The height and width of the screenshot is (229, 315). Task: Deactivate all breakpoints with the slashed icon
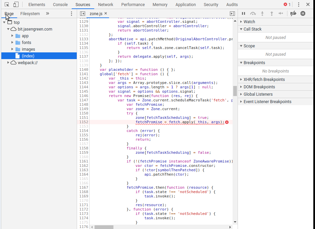click(x=293, y=13)
